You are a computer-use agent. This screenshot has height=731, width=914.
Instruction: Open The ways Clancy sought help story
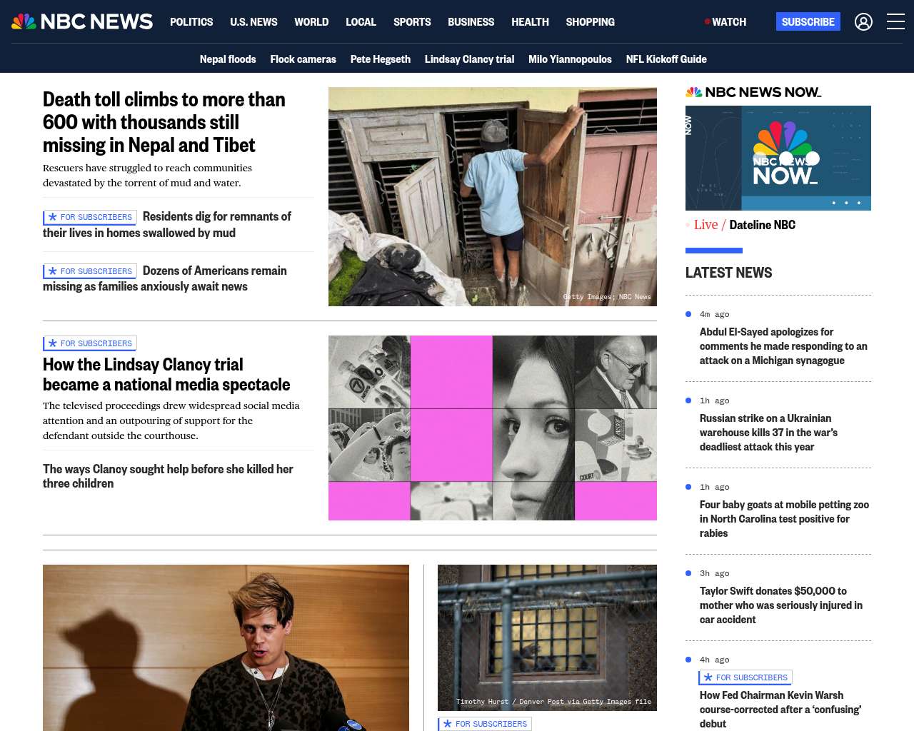click(x=168, y=476)
